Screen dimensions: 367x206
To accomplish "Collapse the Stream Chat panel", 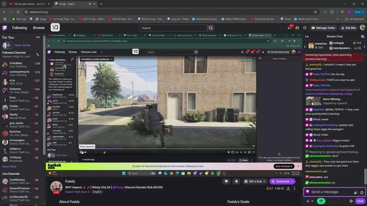I will click(307, 37).
